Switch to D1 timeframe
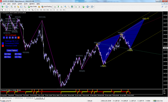 pos(58,10)
